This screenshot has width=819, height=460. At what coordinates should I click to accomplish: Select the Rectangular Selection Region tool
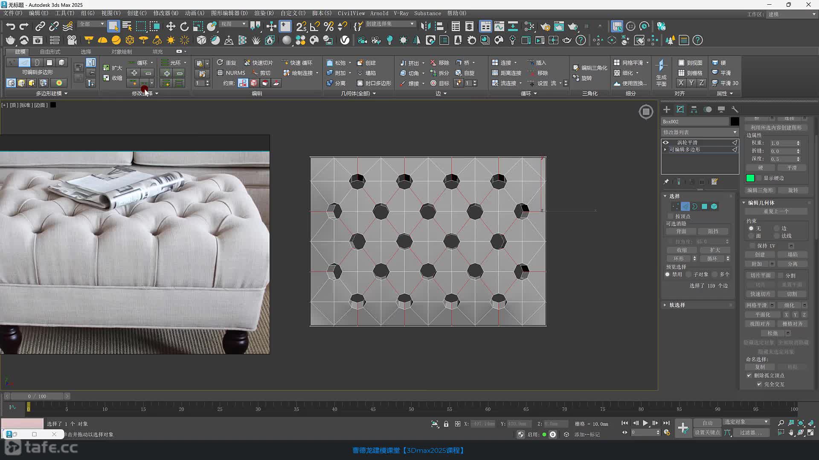(141, 26)
